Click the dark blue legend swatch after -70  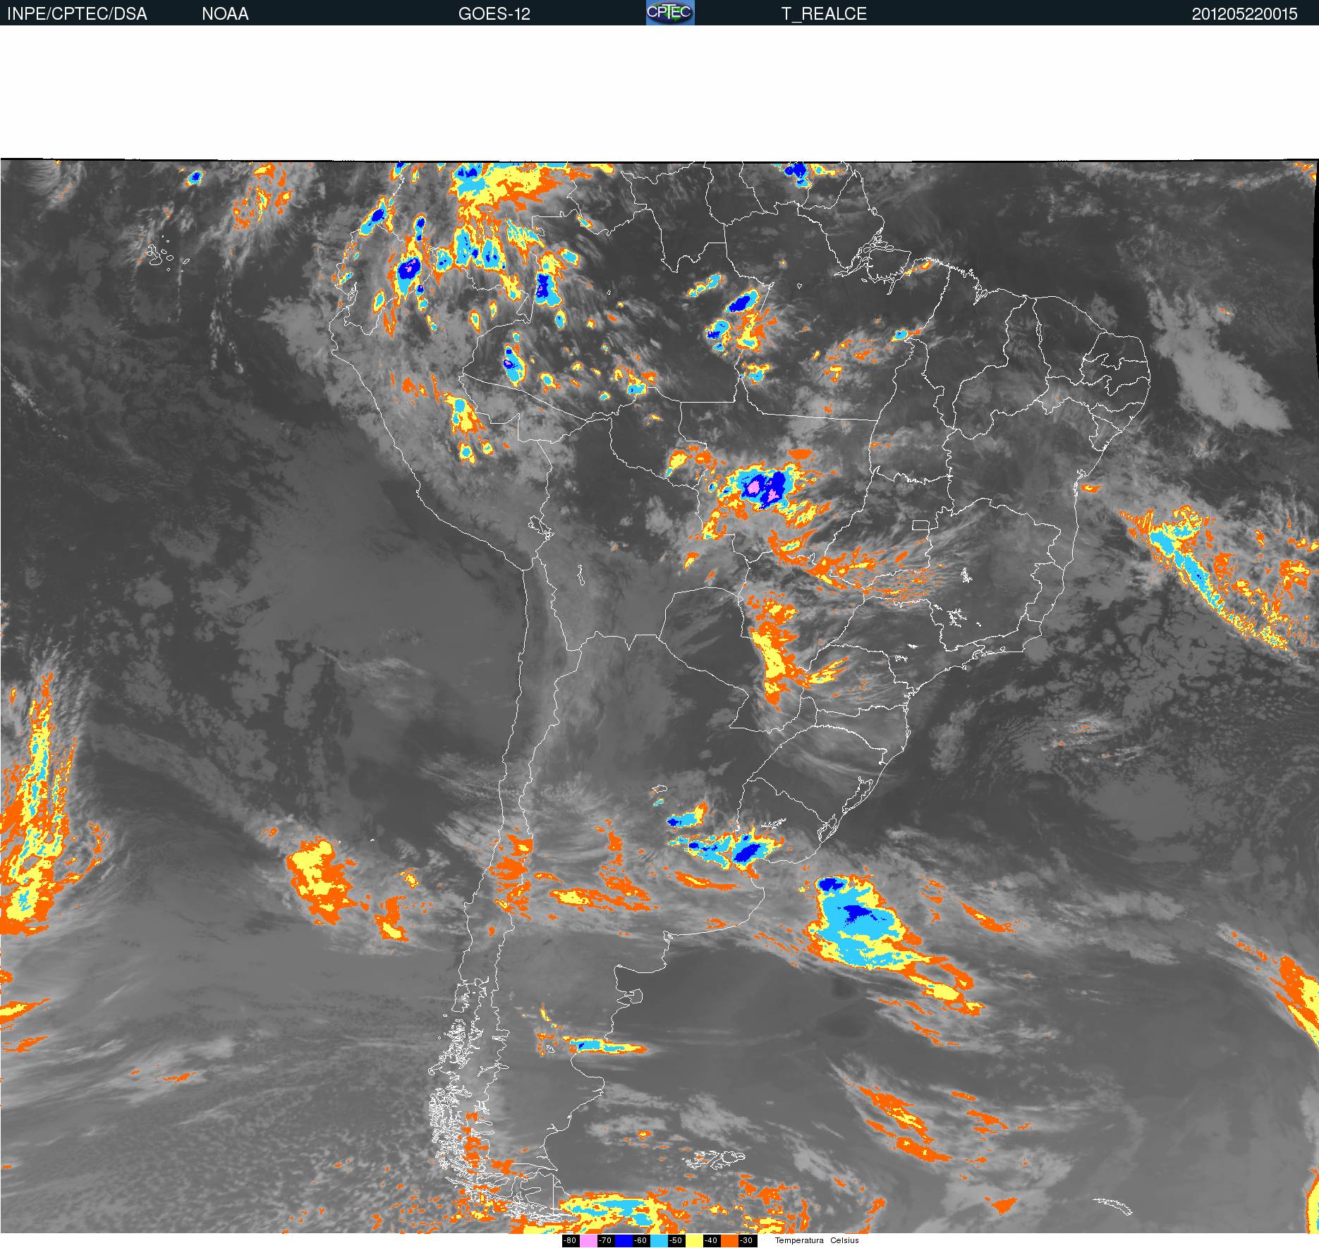624,1240
